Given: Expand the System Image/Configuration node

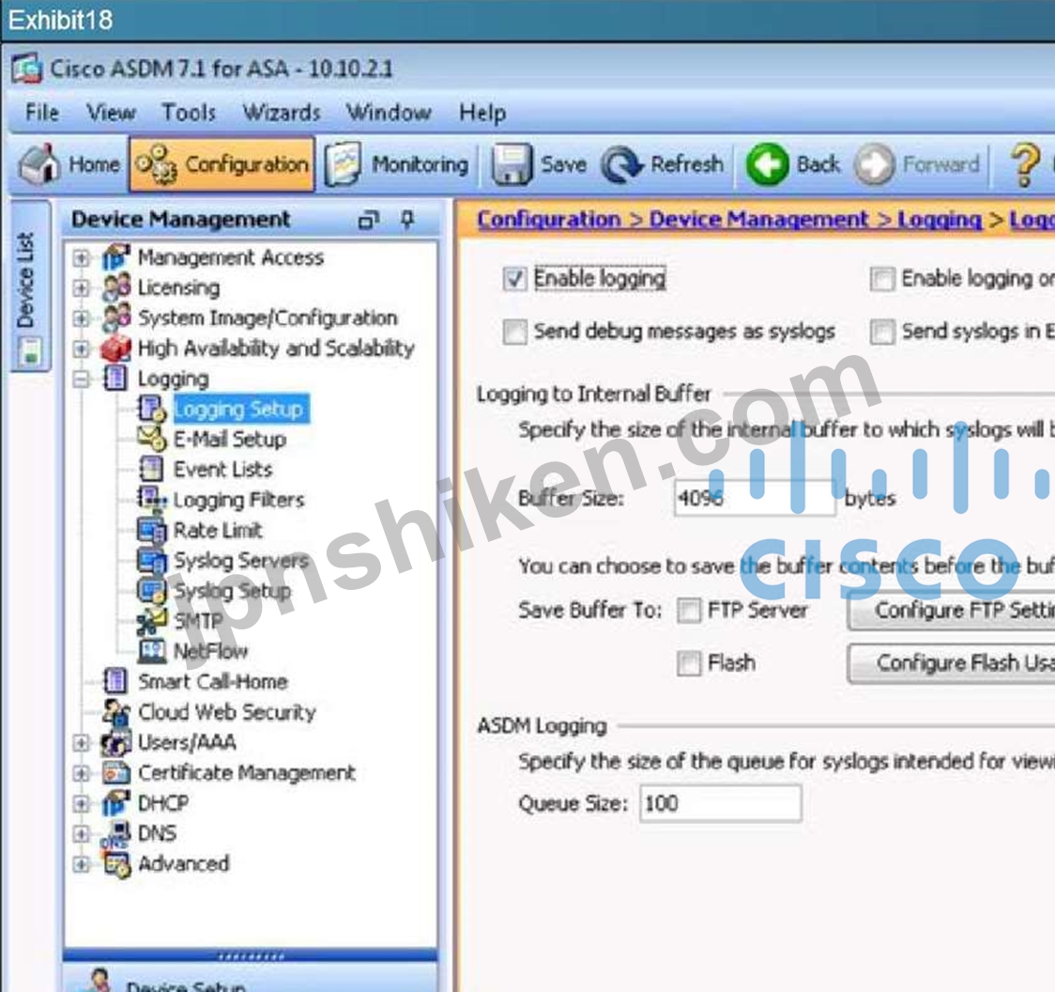Looking at the screenshot, I should point(81,318).
